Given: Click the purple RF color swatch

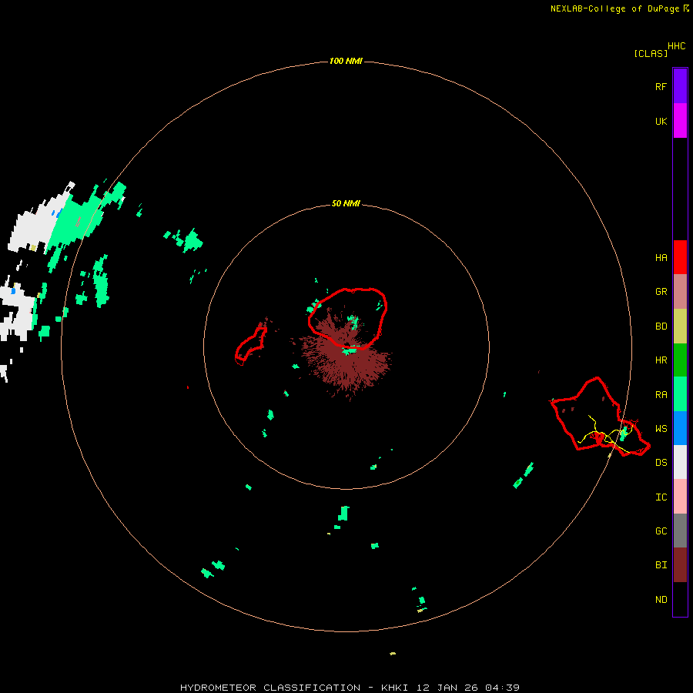Looking at the screenshot, I should click(680, 86).
